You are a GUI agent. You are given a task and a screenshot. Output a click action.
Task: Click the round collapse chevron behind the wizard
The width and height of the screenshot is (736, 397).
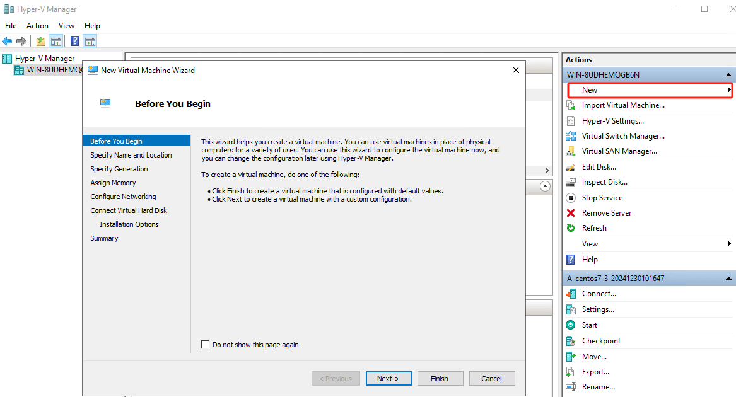point(545,187)
